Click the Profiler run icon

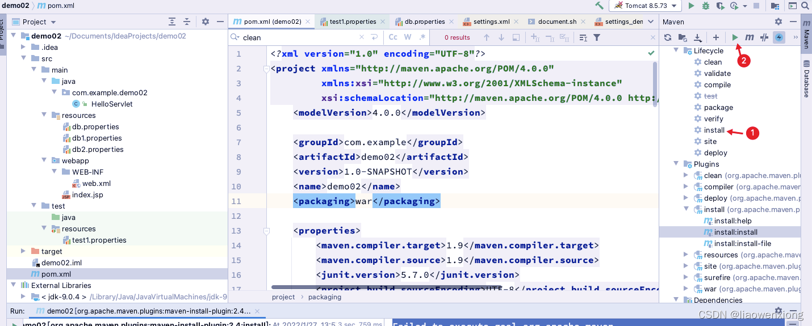[x=735, y=6]
